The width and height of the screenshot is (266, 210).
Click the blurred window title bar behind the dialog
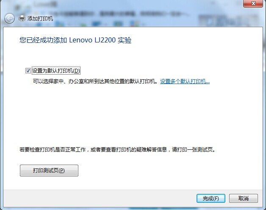pyautogui.click(x=119, y=7)
